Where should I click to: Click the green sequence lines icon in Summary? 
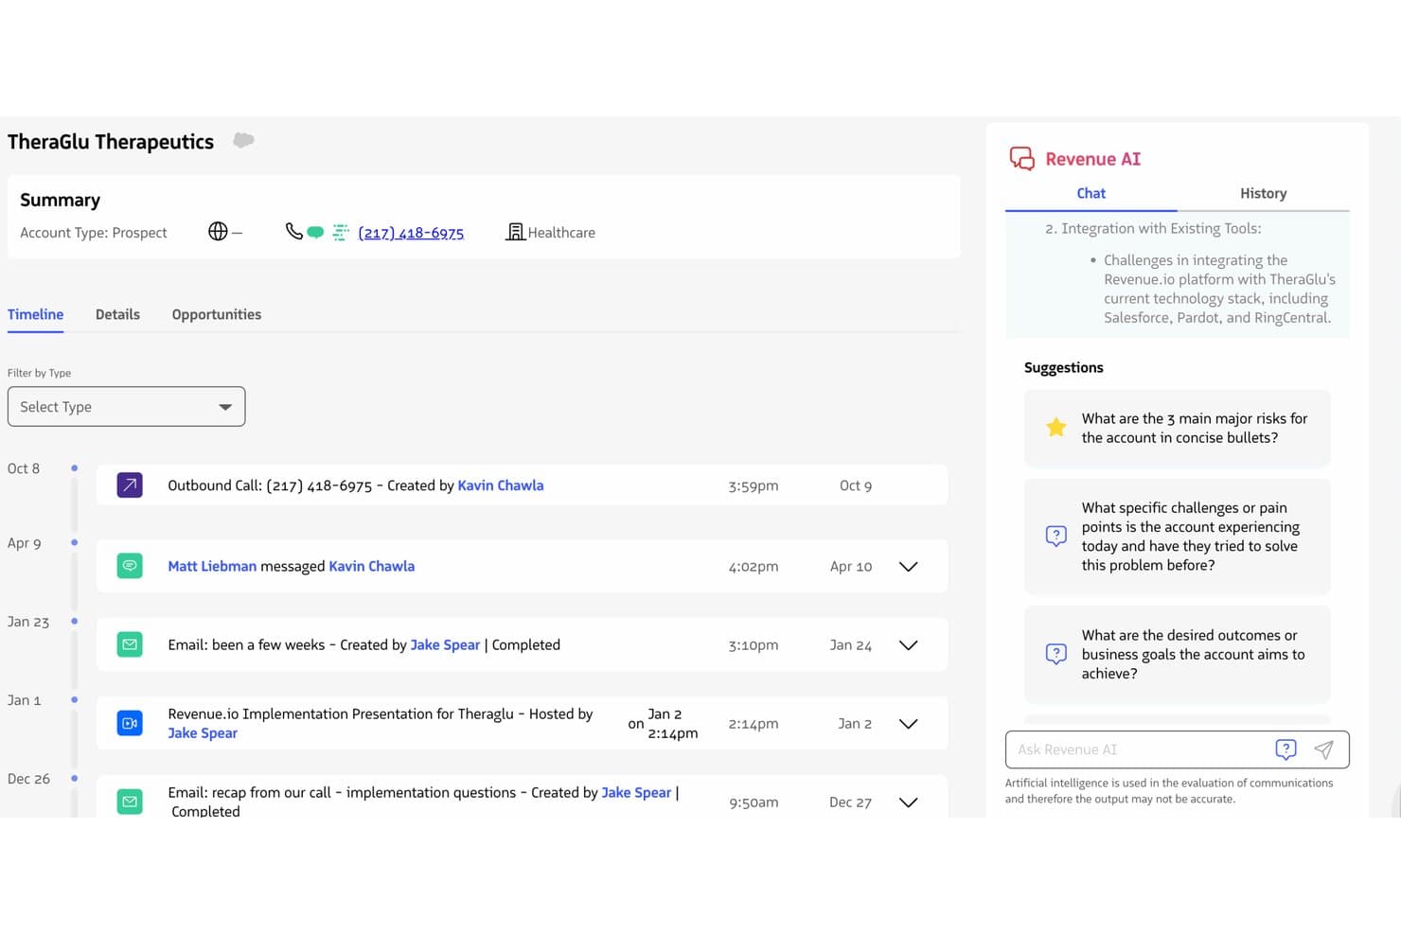click(341, 232)
